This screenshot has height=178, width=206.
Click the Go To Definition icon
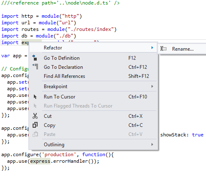coord(35,58)
